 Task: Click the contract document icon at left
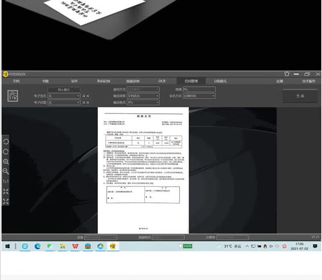coord(13,96)
